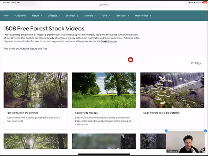Tap the 9:41 am clock in status bar
The image size is (208, 156).
(x=6, y=2)
